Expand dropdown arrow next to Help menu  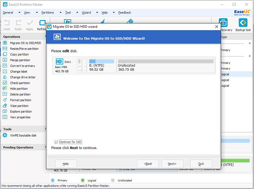(x=114, y=12)
